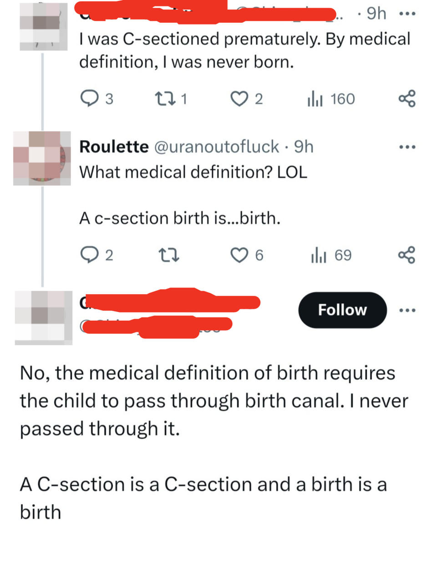Open the more options menu on the first tweet

[407, 13]
